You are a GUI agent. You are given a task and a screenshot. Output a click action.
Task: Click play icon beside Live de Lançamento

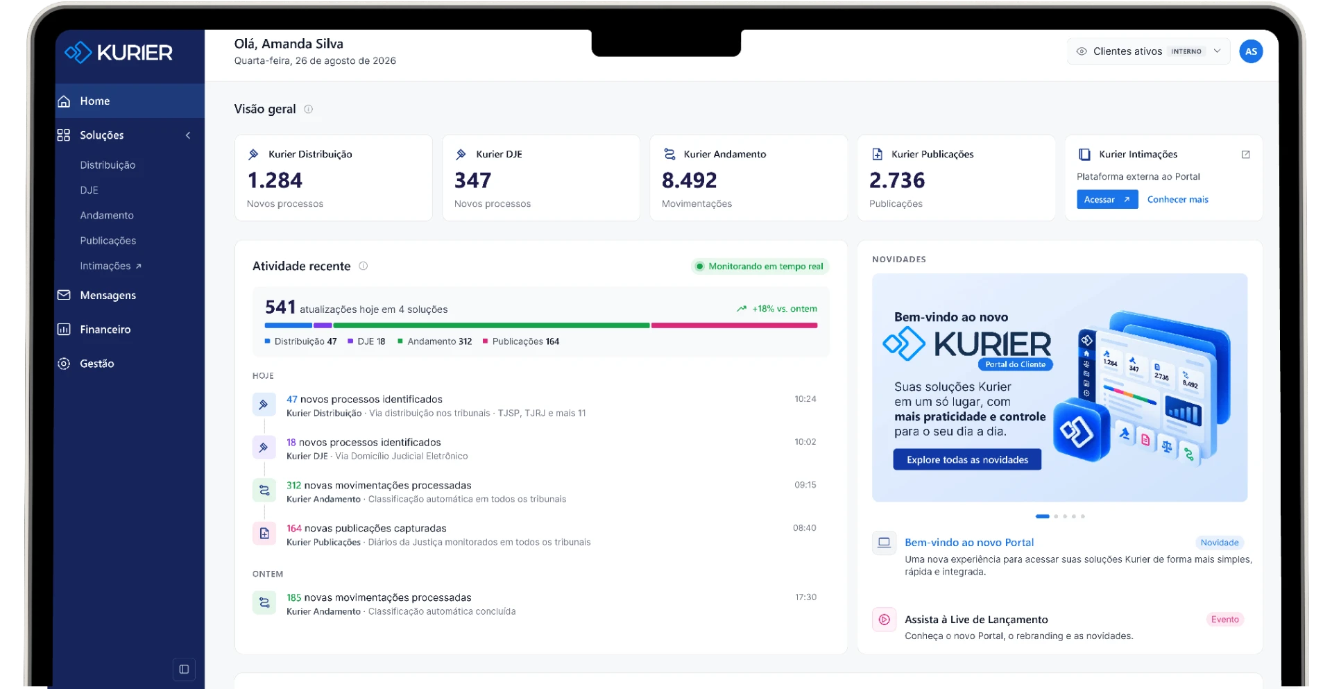tap(884, 620)
